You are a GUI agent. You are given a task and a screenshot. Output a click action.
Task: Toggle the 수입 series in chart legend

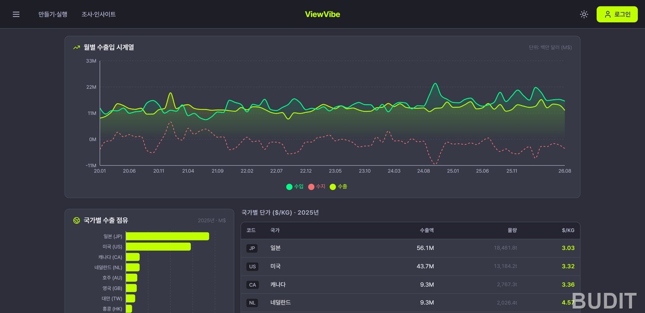pyautogui.click(x=295, y=186)
